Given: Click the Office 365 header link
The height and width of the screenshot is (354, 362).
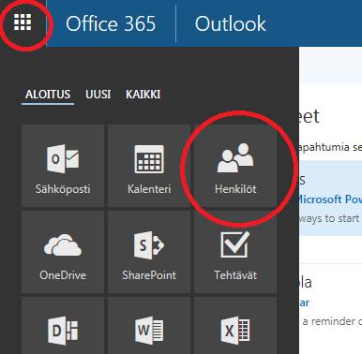Looking at the screenshot, I should click(x=111, y=23).
